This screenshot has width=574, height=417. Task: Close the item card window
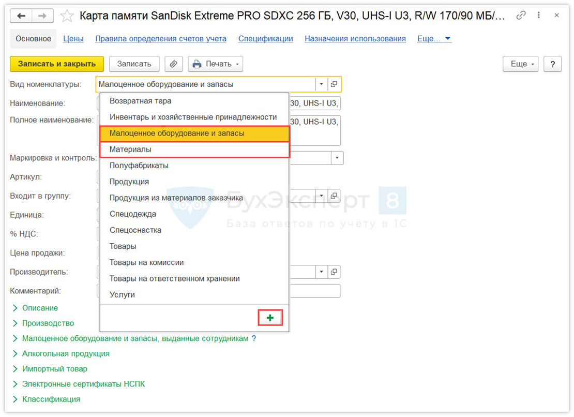556,16
